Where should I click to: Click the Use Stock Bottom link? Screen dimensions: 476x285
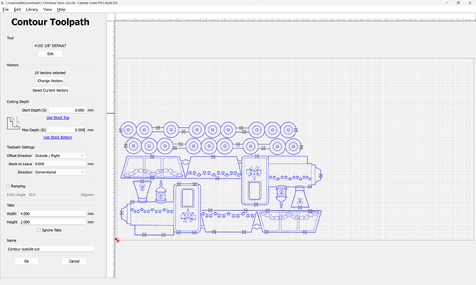[57, 137]
